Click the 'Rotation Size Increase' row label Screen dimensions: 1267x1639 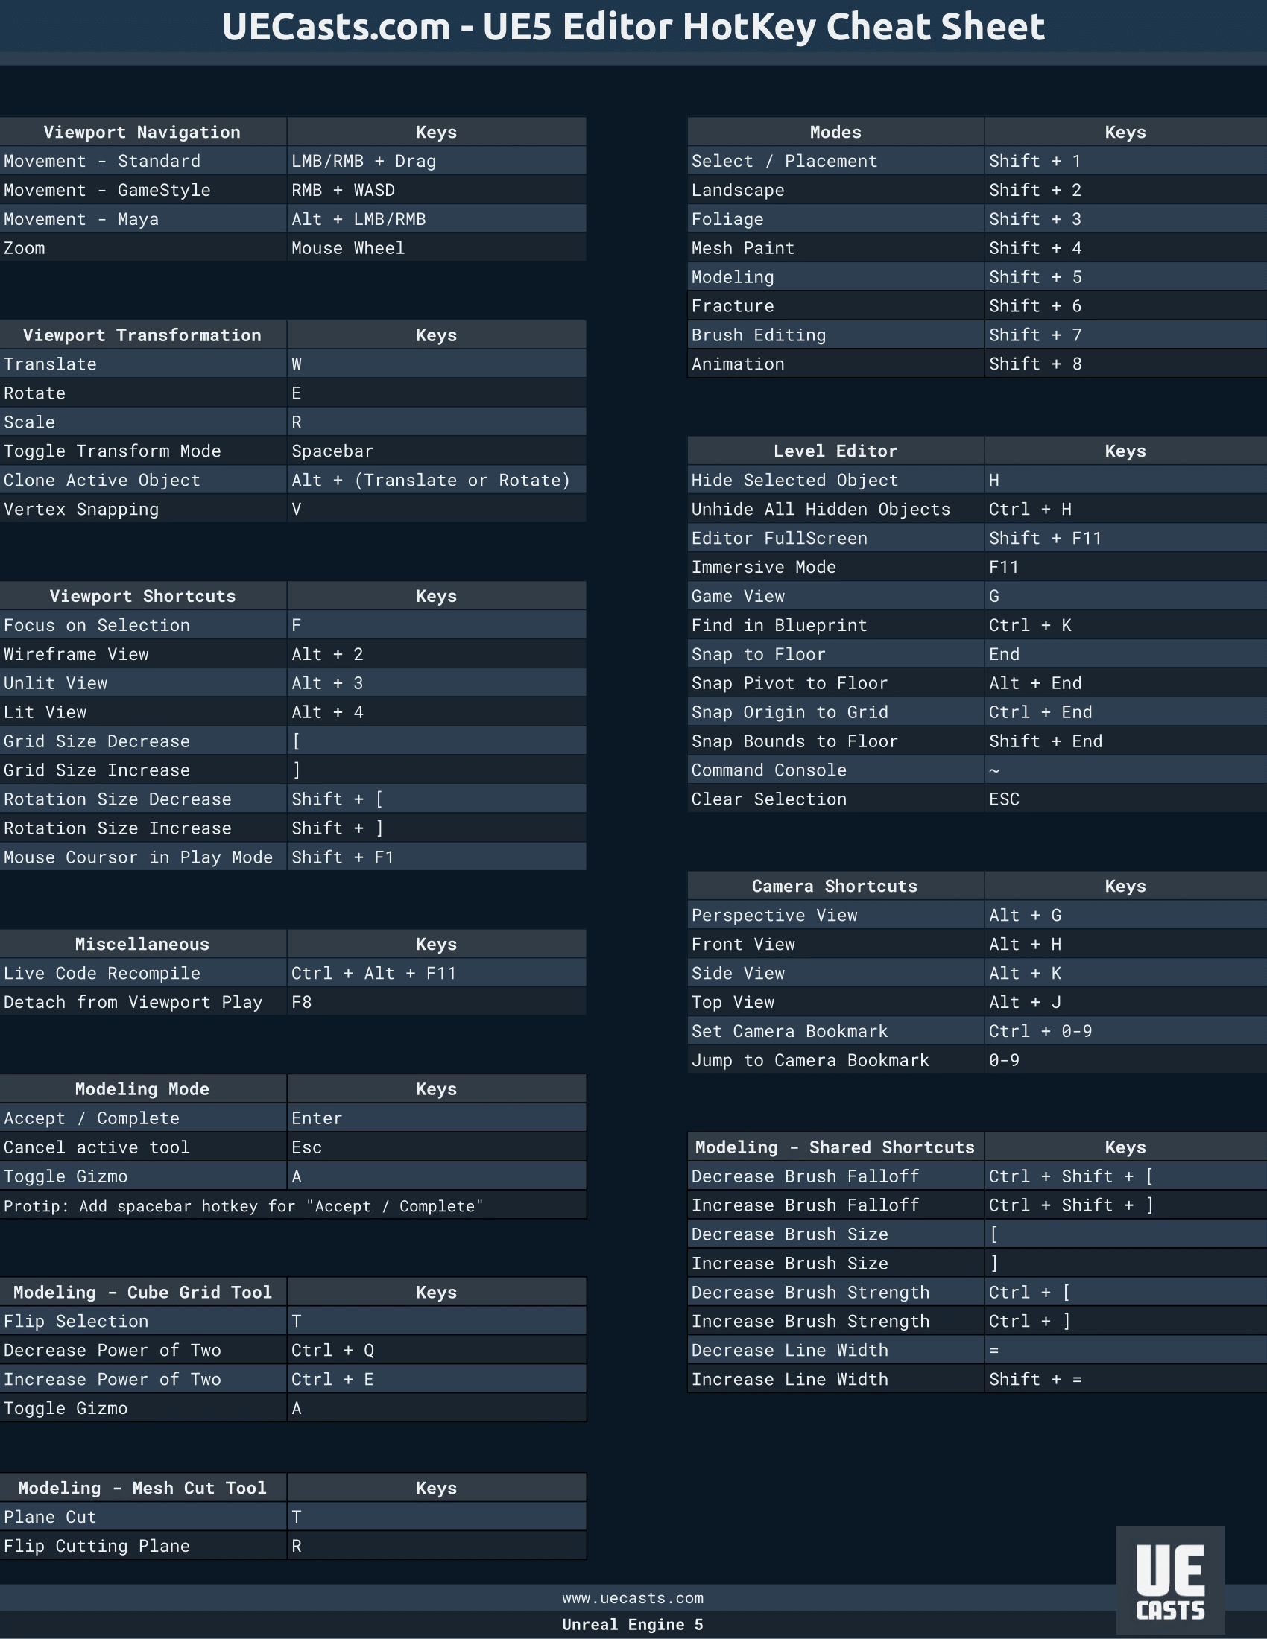[x=142, y=828]
